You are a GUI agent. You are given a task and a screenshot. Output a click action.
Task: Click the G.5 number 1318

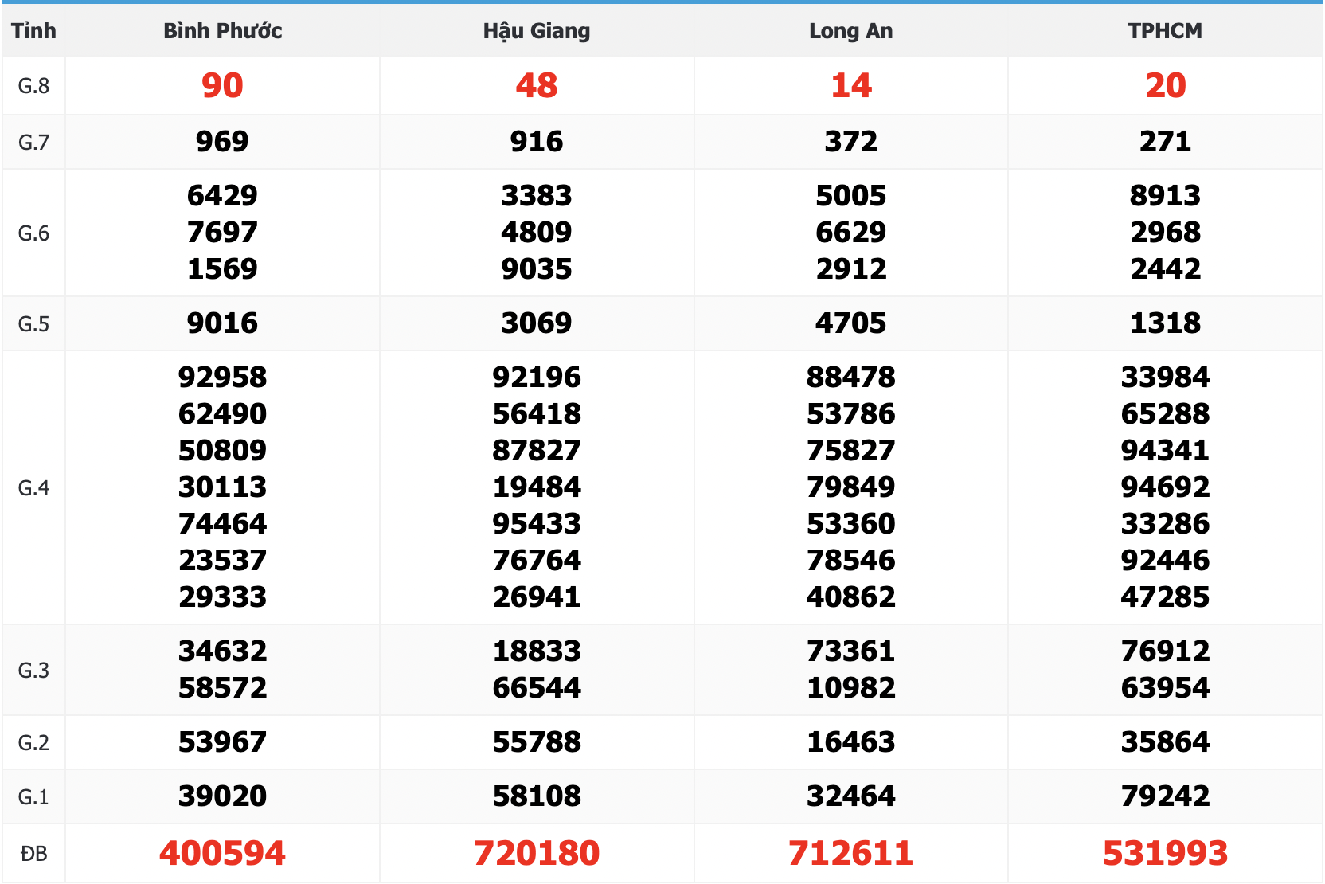coord(1165,323)
